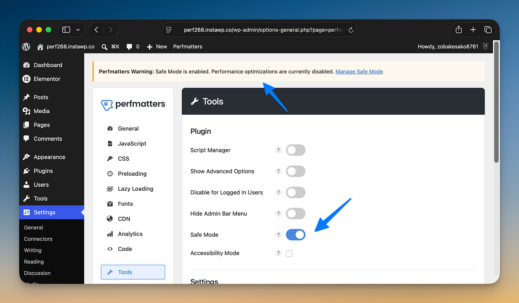Enable Hide Admin Bar Menu toggle
Viewport: 519px width, 303px height.
pyautogui.click(x=296, y=214)
